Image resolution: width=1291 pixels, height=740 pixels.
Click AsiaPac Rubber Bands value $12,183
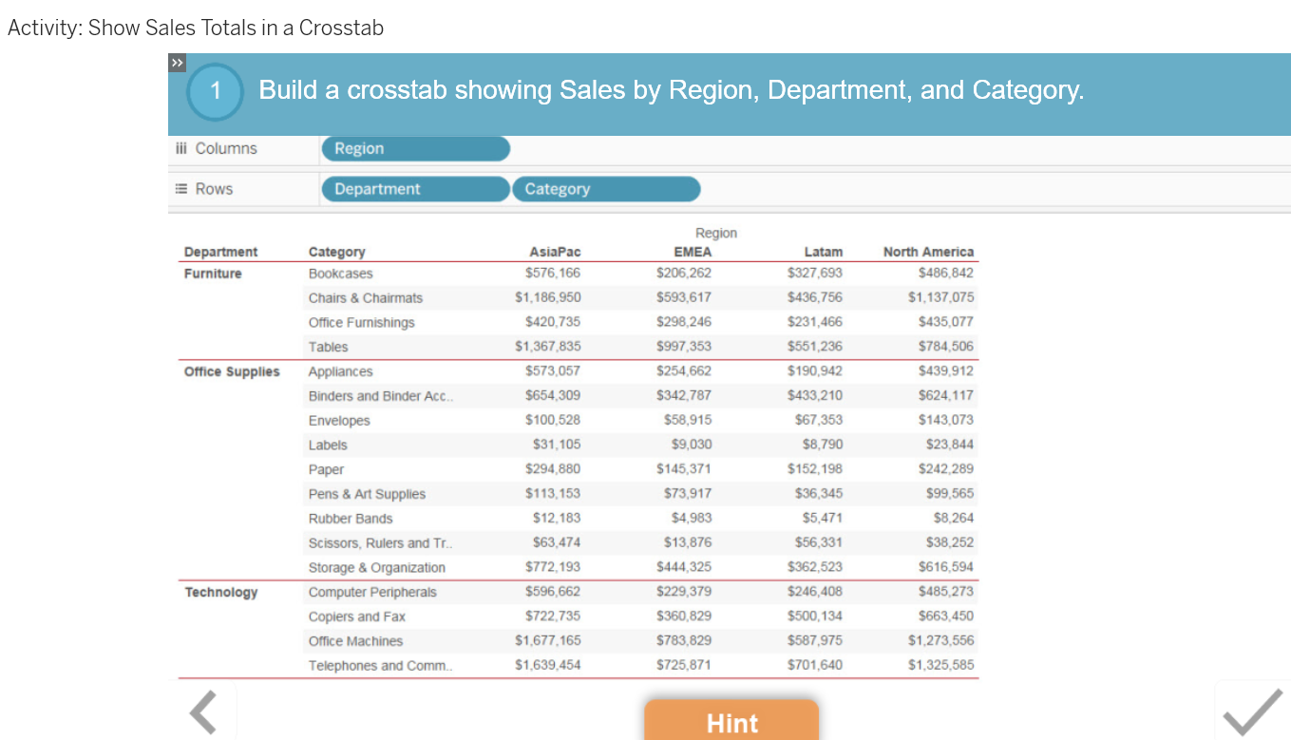557,519
